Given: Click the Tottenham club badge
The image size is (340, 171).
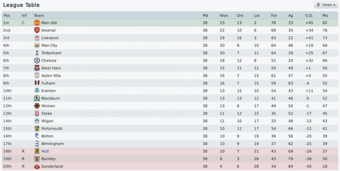Looking at the screenshot, I should tap(37, 53).
